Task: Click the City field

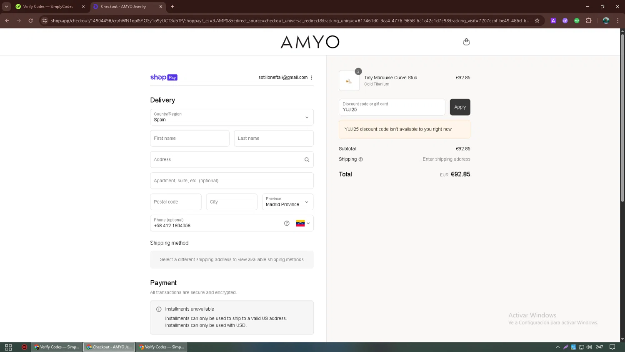Action: click(232, 202)
